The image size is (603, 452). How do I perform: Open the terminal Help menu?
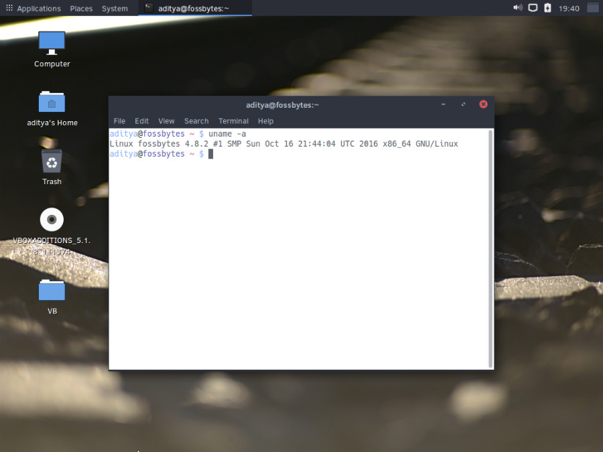(x=265, y=121)
